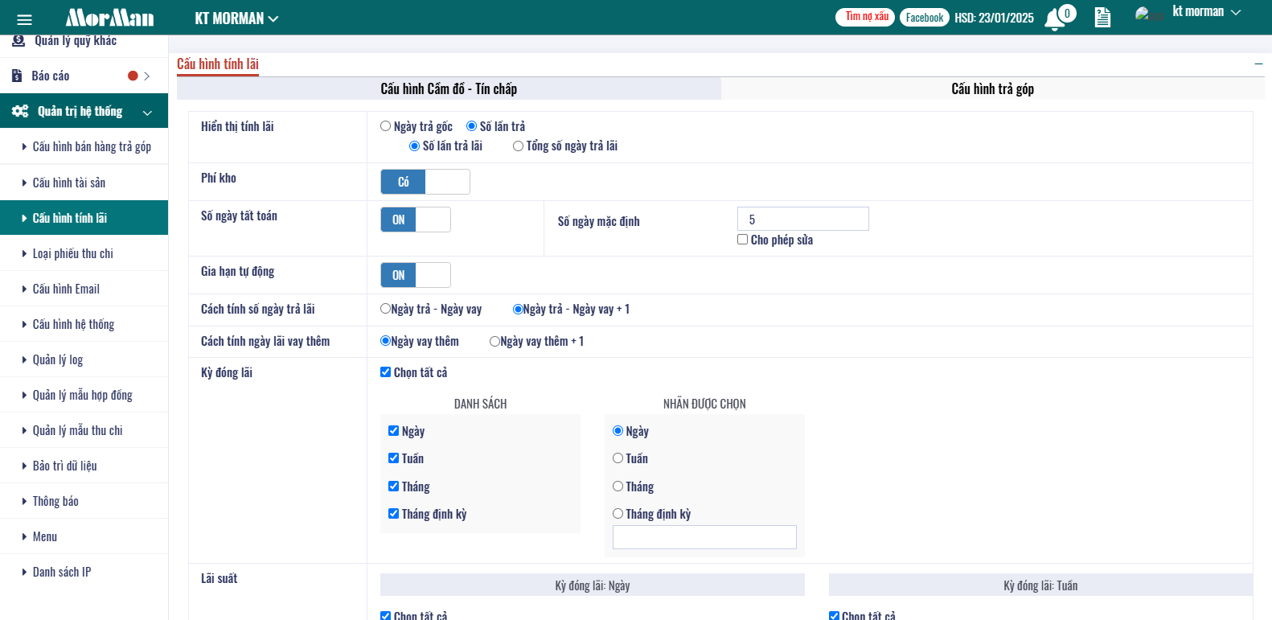Screen dimensions: 1272x620
Task: Select the Số lần trả radio option
Action: click(x=472, y=126)
